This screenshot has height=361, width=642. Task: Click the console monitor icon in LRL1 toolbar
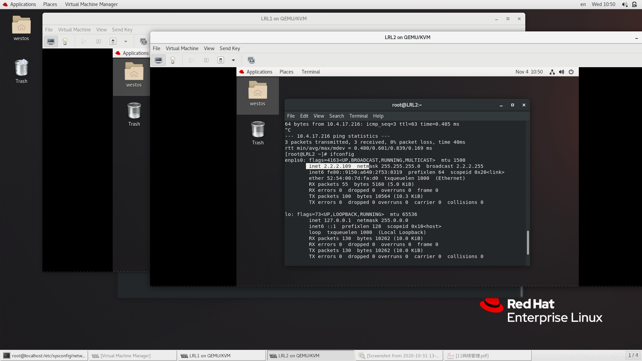tap(51, 41)
